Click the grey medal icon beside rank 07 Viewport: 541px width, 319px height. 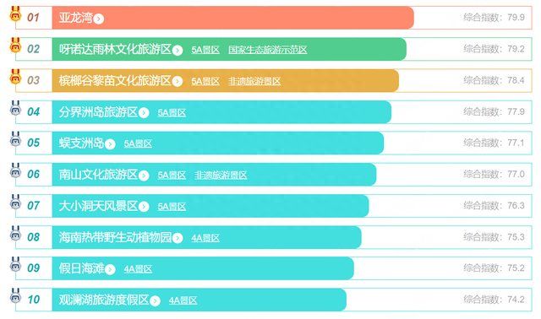(15, 203)
